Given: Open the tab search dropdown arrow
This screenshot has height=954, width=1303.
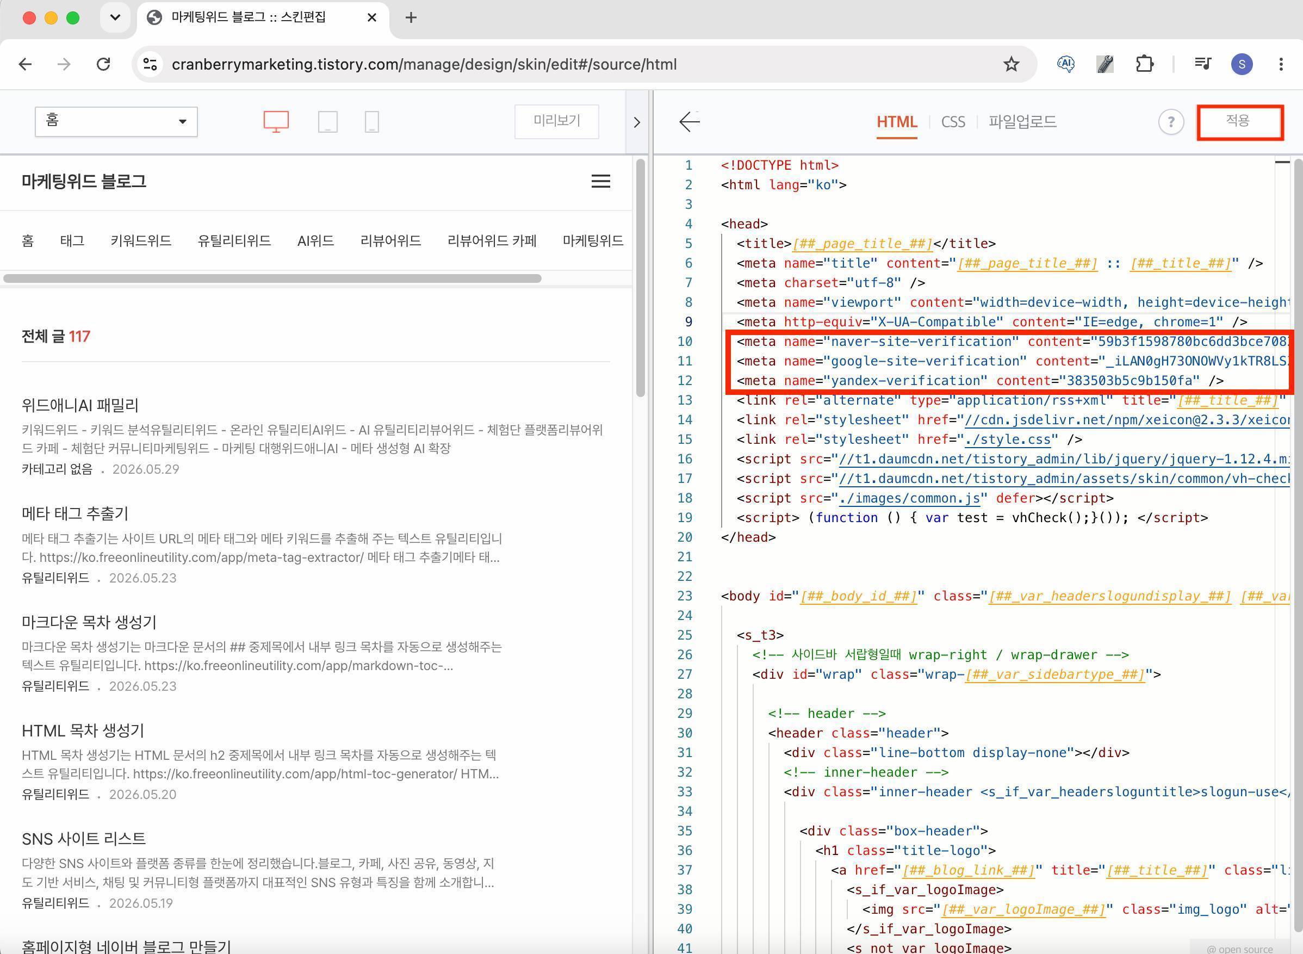Looking at the screenshot, I should click(115, 18).
